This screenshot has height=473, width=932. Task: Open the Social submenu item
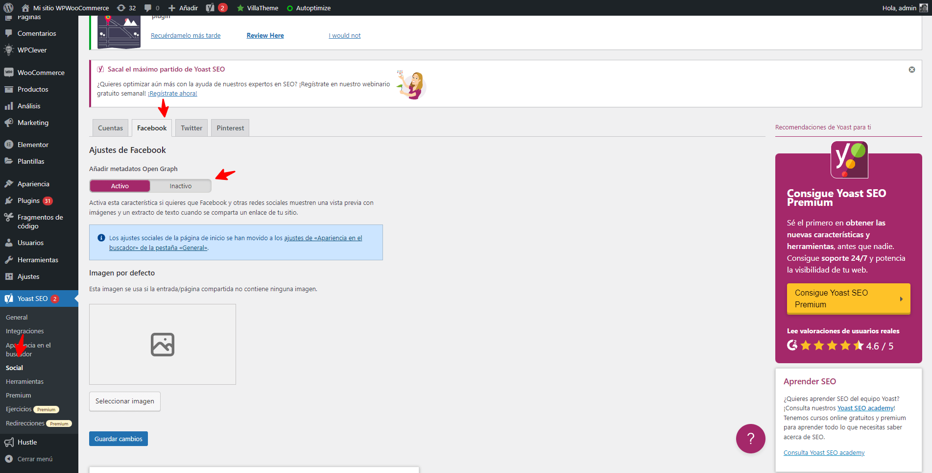pyautogui.click(x=15, y=368)
